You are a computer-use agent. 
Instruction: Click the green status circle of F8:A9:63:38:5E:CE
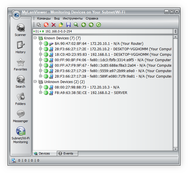tap(46, 93)
